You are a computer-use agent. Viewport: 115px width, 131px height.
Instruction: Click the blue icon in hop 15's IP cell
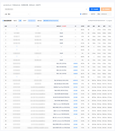click(x=17, y=77)
